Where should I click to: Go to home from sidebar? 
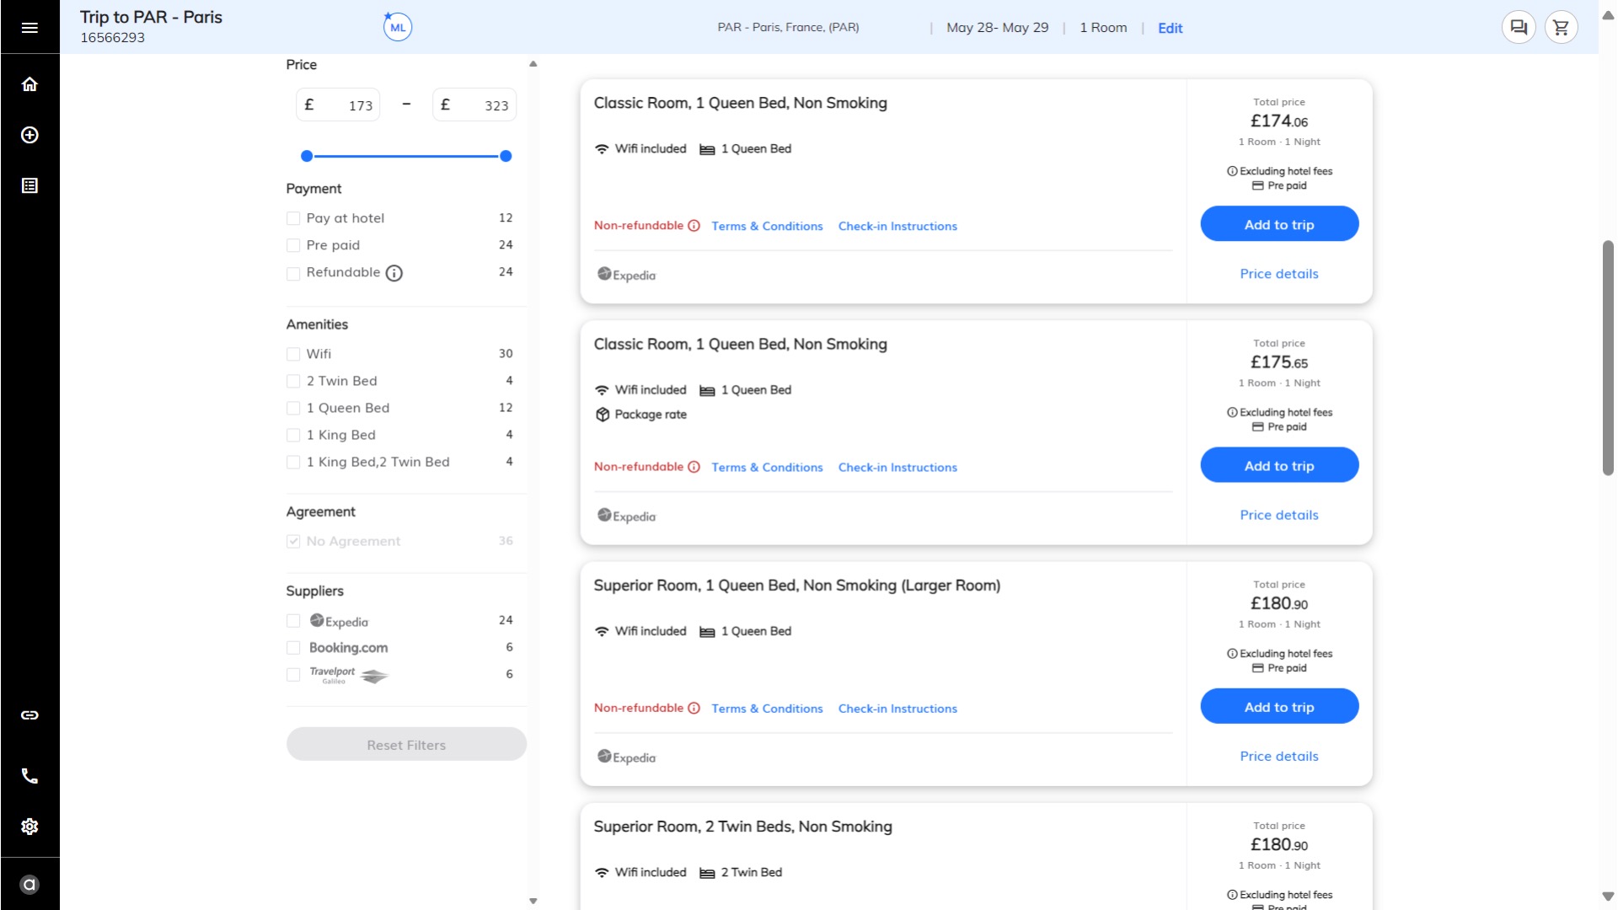(29, 84)
